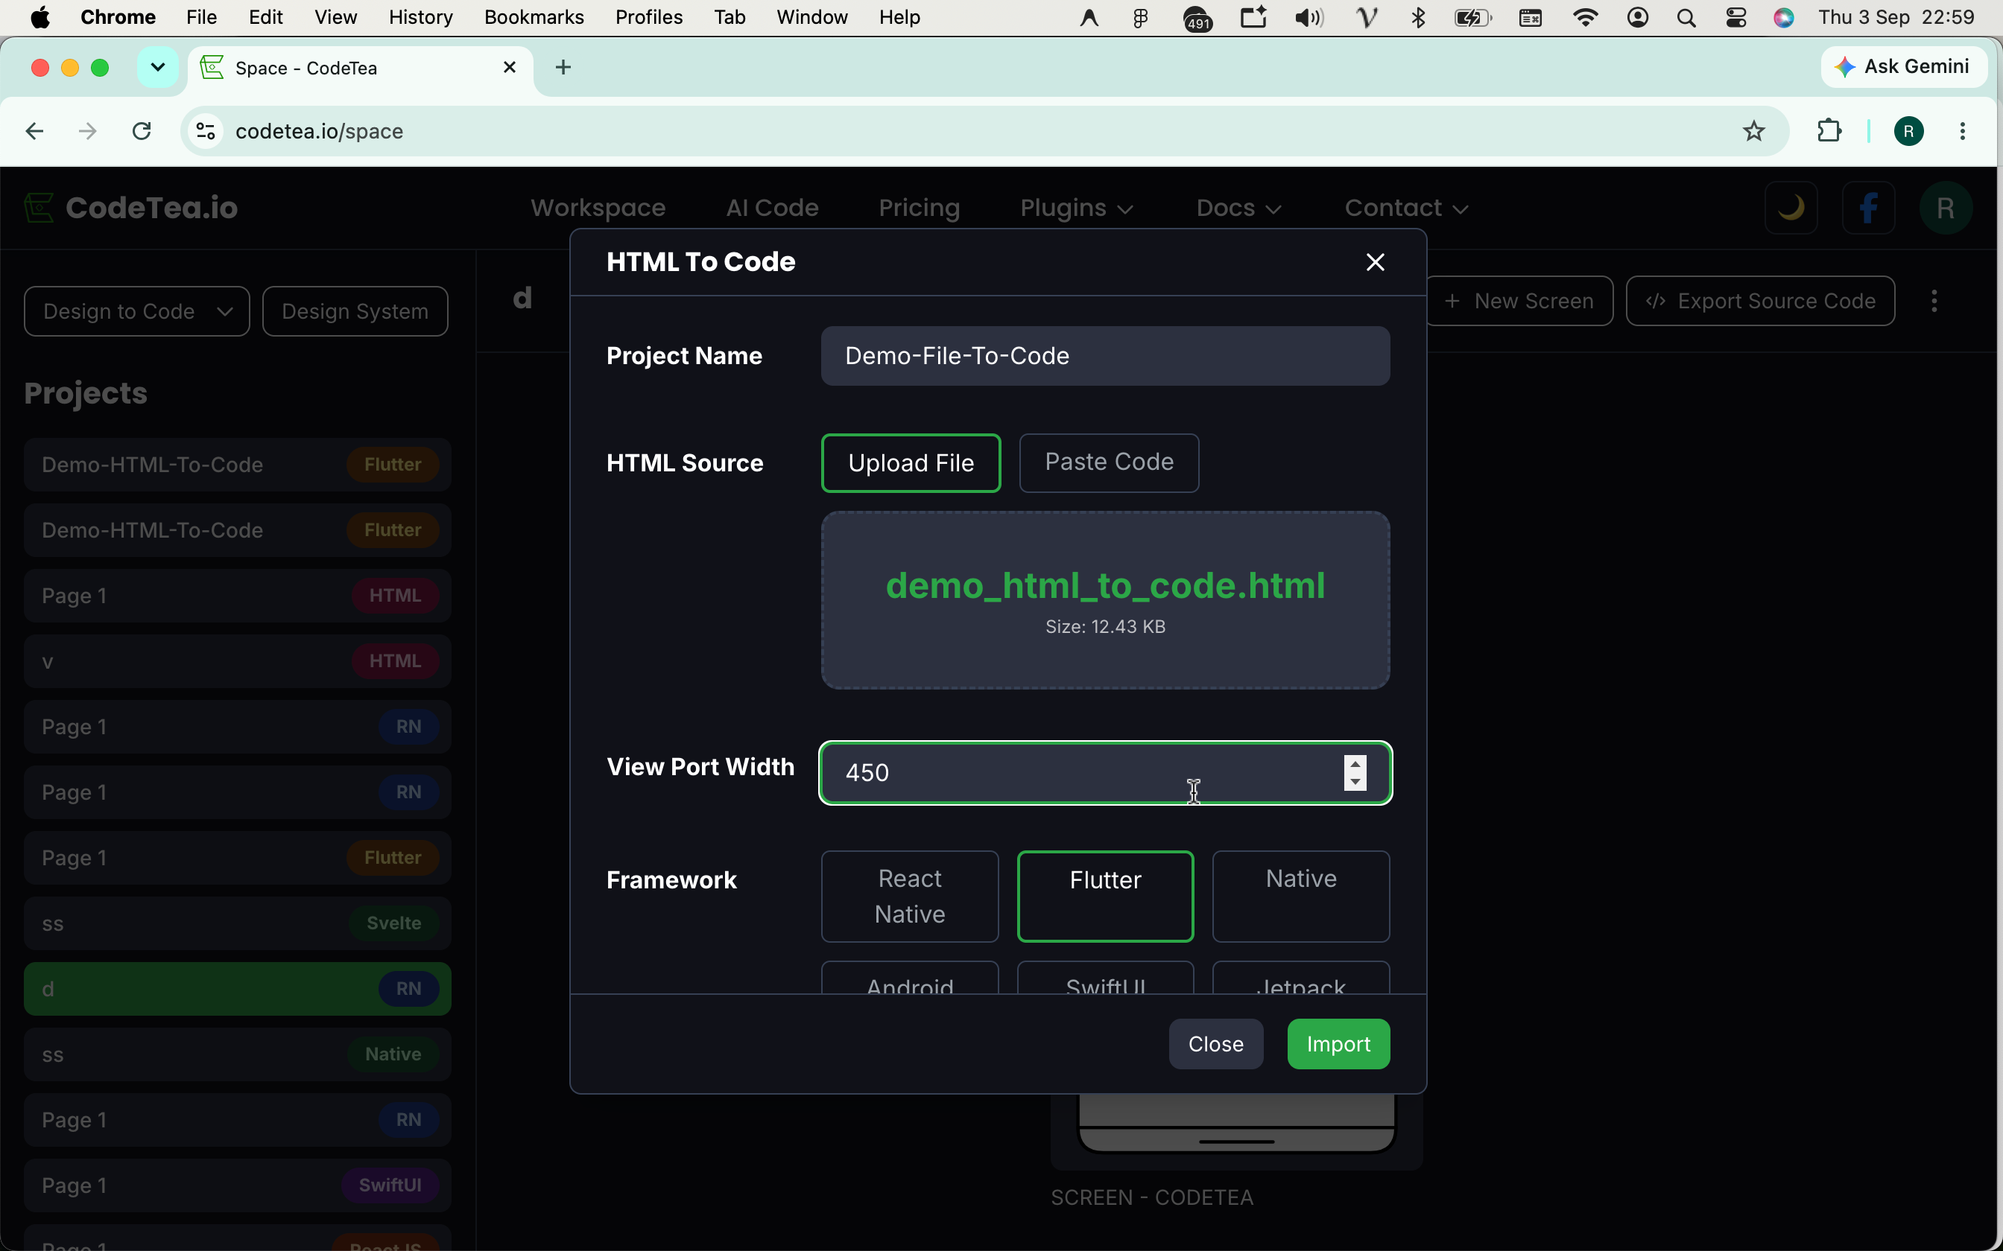Choose Native framework
The height and width of the screenshot is (1251, 2003).
pyautogui.click(x=1300, y=896)
